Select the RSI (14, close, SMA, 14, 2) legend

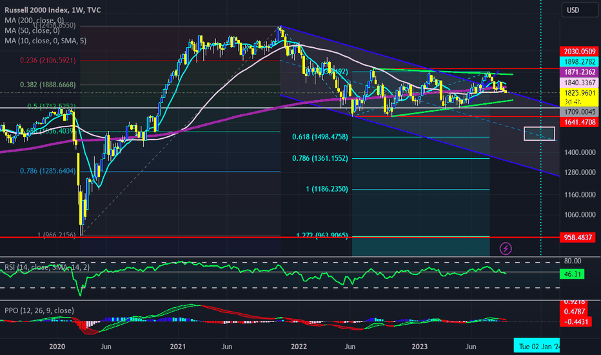pos(47,267)
